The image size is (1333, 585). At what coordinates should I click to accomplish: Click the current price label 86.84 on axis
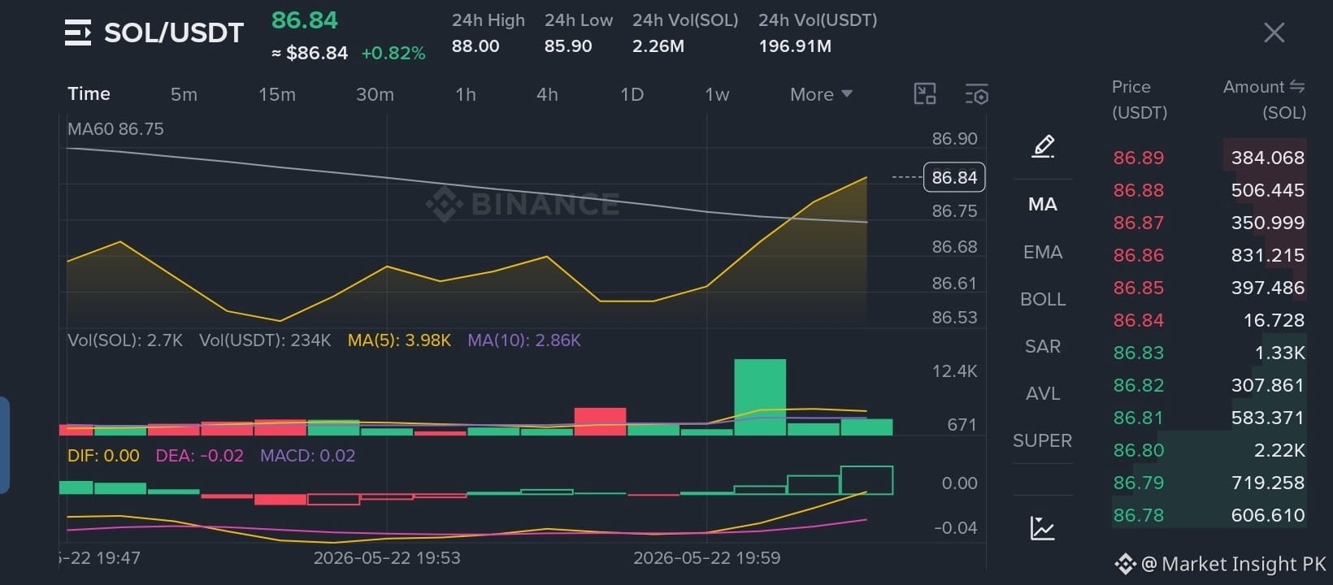point(954,177)
